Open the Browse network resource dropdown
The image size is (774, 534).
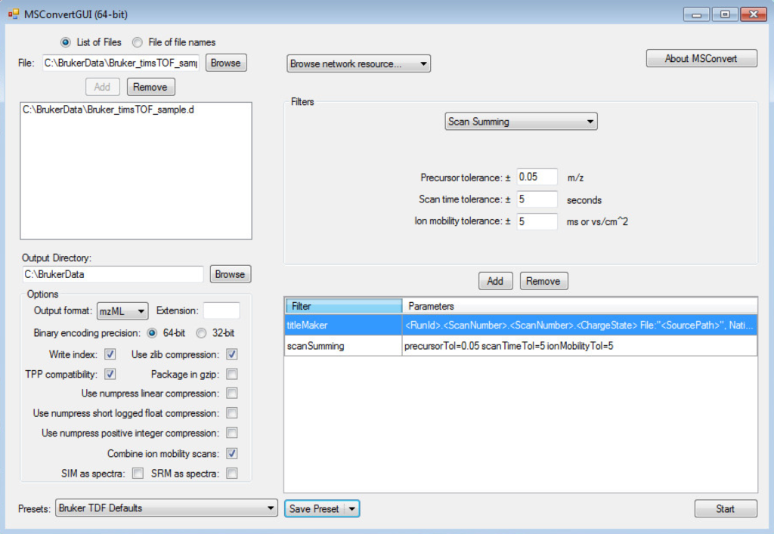(x=358, y=63)
